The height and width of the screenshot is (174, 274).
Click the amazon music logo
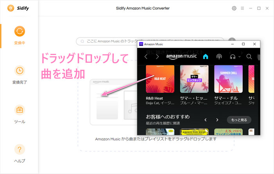pos(181,57)
